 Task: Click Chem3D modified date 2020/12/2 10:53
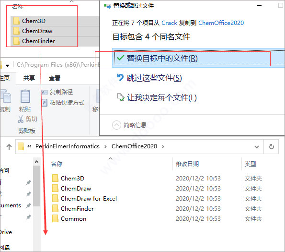(x=198, y=178)
